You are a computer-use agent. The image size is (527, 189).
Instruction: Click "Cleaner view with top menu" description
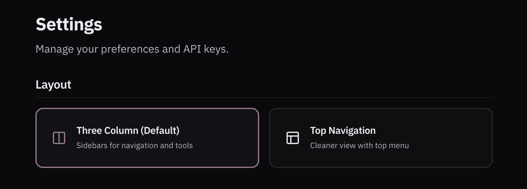point(359,145)
